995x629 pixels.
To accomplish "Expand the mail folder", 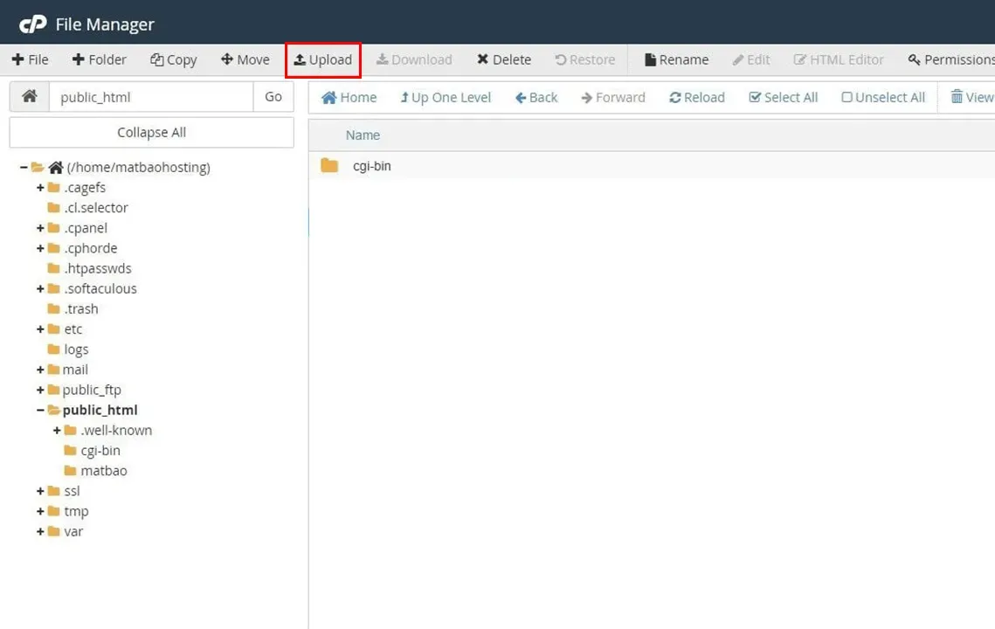I will coord(40,370).
